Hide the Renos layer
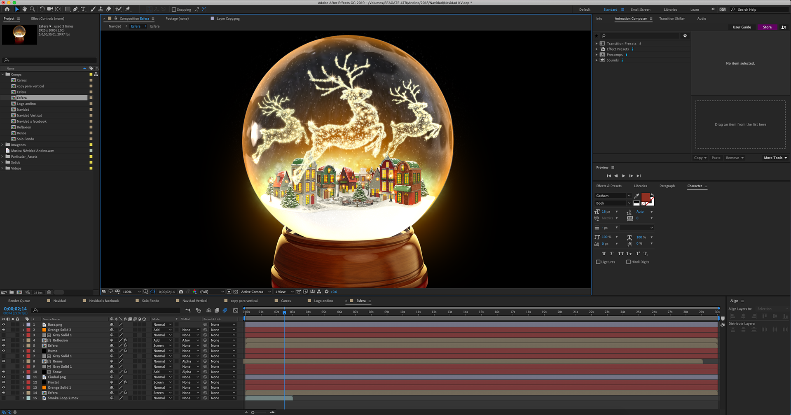 click(x=3, y=361)
